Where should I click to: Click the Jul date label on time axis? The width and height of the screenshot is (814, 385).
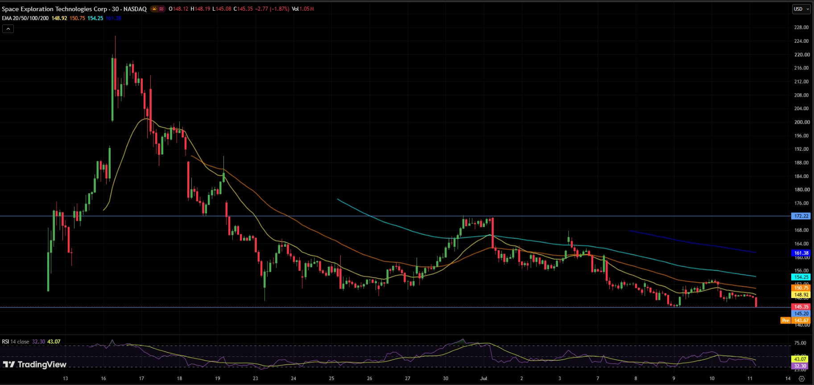483,378
